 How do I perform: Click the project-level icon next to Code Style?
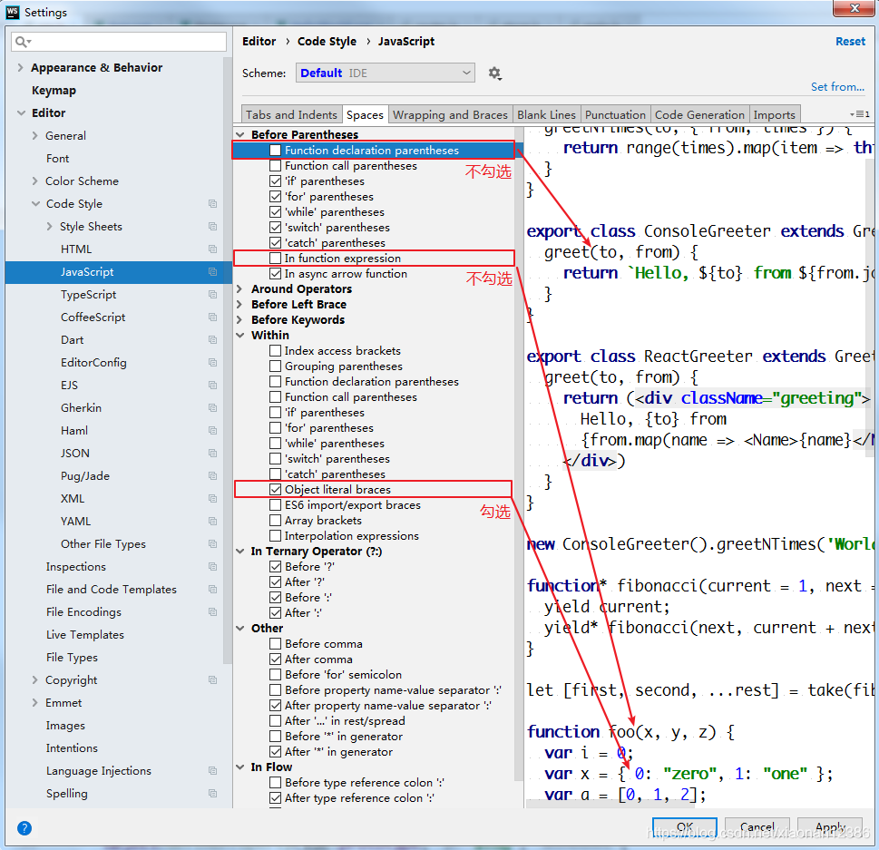[212, 203]
